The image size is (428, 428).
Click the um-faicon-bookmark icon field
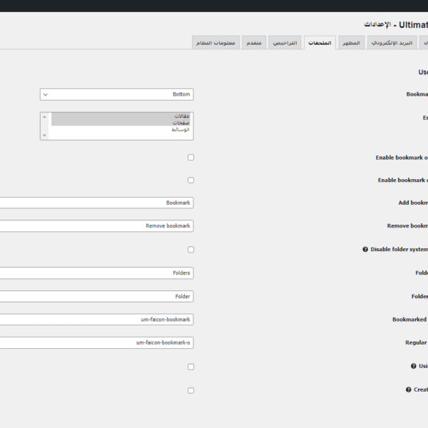[x=96, y=320]
